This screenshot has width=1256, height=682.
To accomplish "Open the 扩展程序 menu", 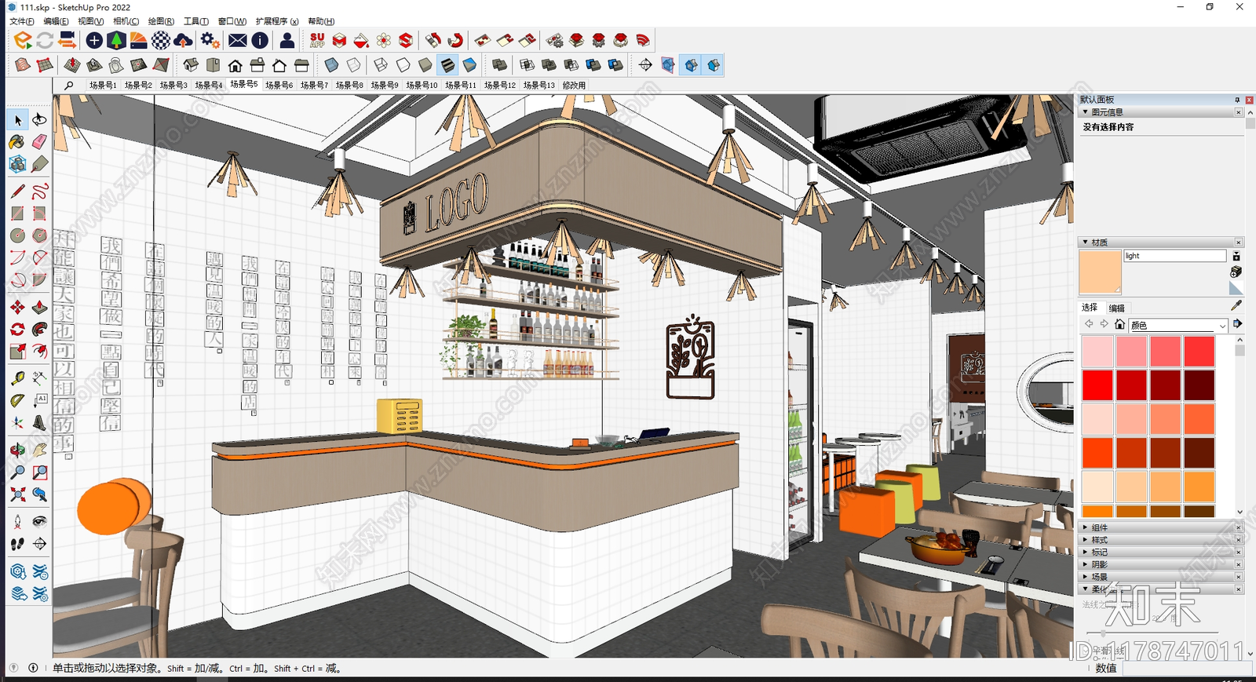I will point(277,21).
